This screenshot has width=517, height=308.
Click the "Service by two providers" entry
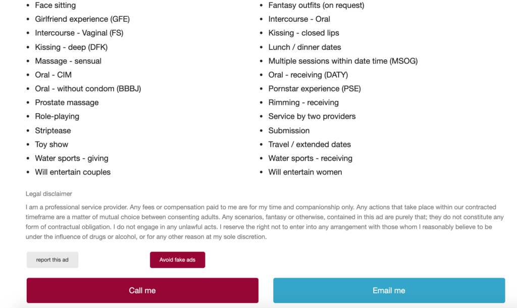coord(312,116)
